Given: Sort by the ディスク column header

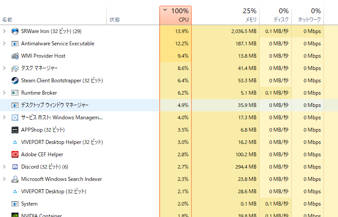Looking at the screenshot, I should (275, 15).
